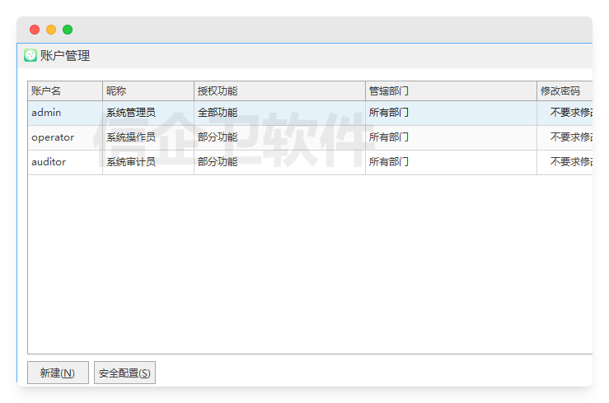Click the 账户管理 app icon
Image resolution: width=609 pixels, height=403 pixels.
pos(30,56)
